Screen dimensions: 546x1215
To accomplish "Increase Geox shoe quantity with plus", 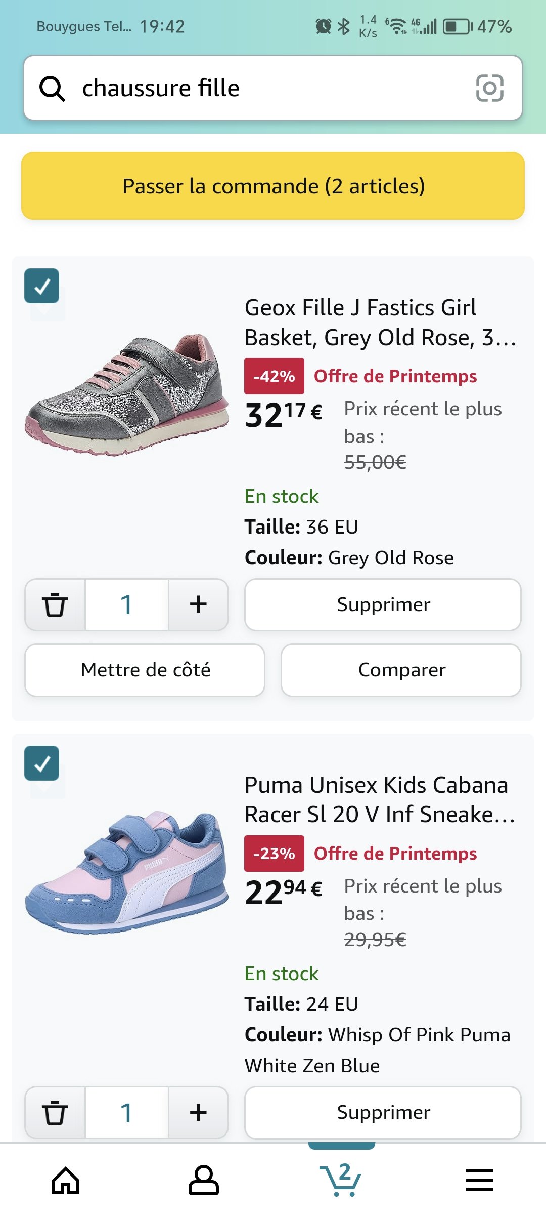I will [x=198, y=604].
